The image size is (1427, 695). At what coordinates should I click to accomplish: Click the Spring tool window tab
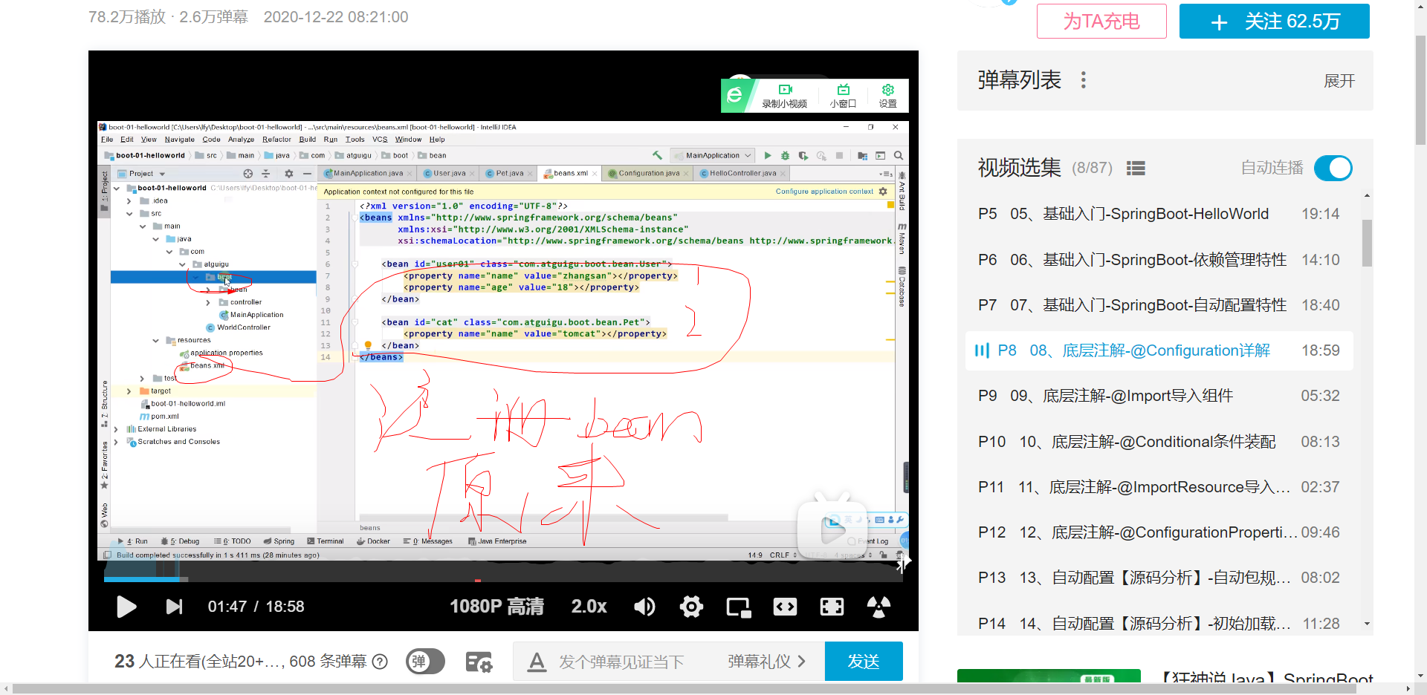click(x=279, y=541)
